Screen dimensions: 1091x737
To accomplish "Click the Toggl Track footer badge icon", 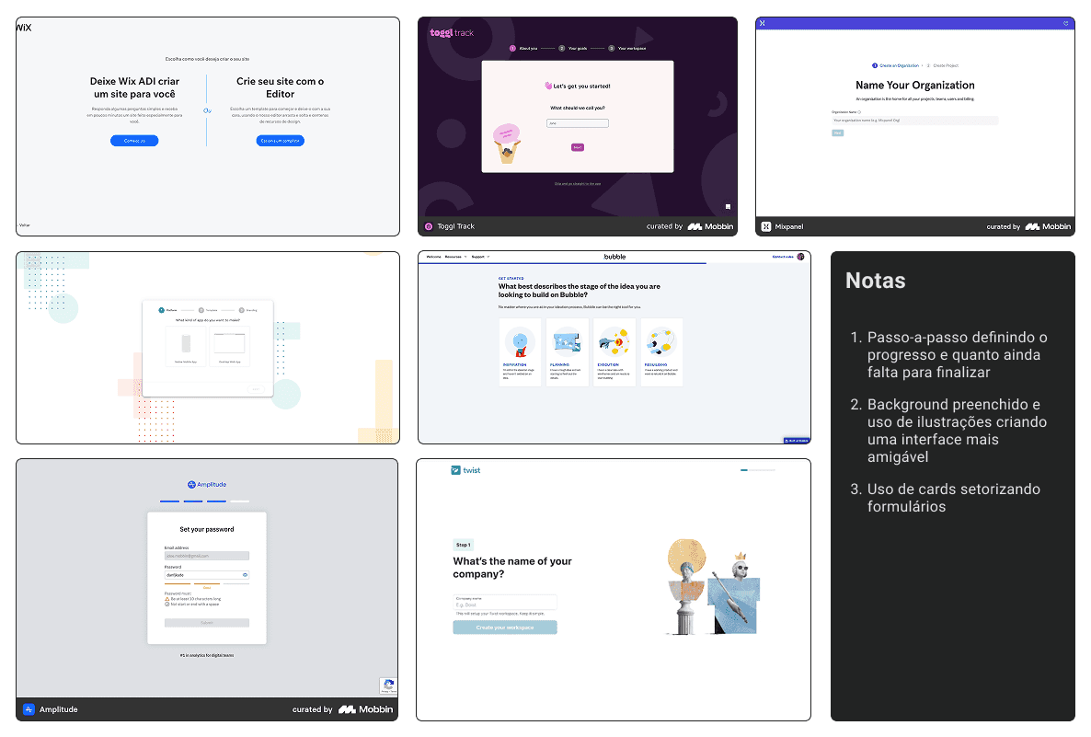I will [429, 226].
